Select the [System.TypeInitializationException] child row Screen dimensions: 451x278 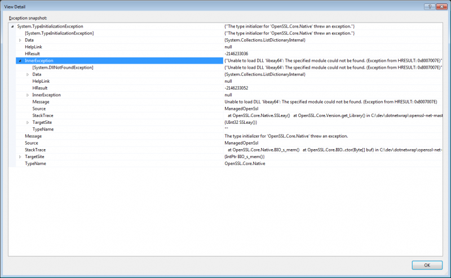pyautogui.click(x=59, y=33)
